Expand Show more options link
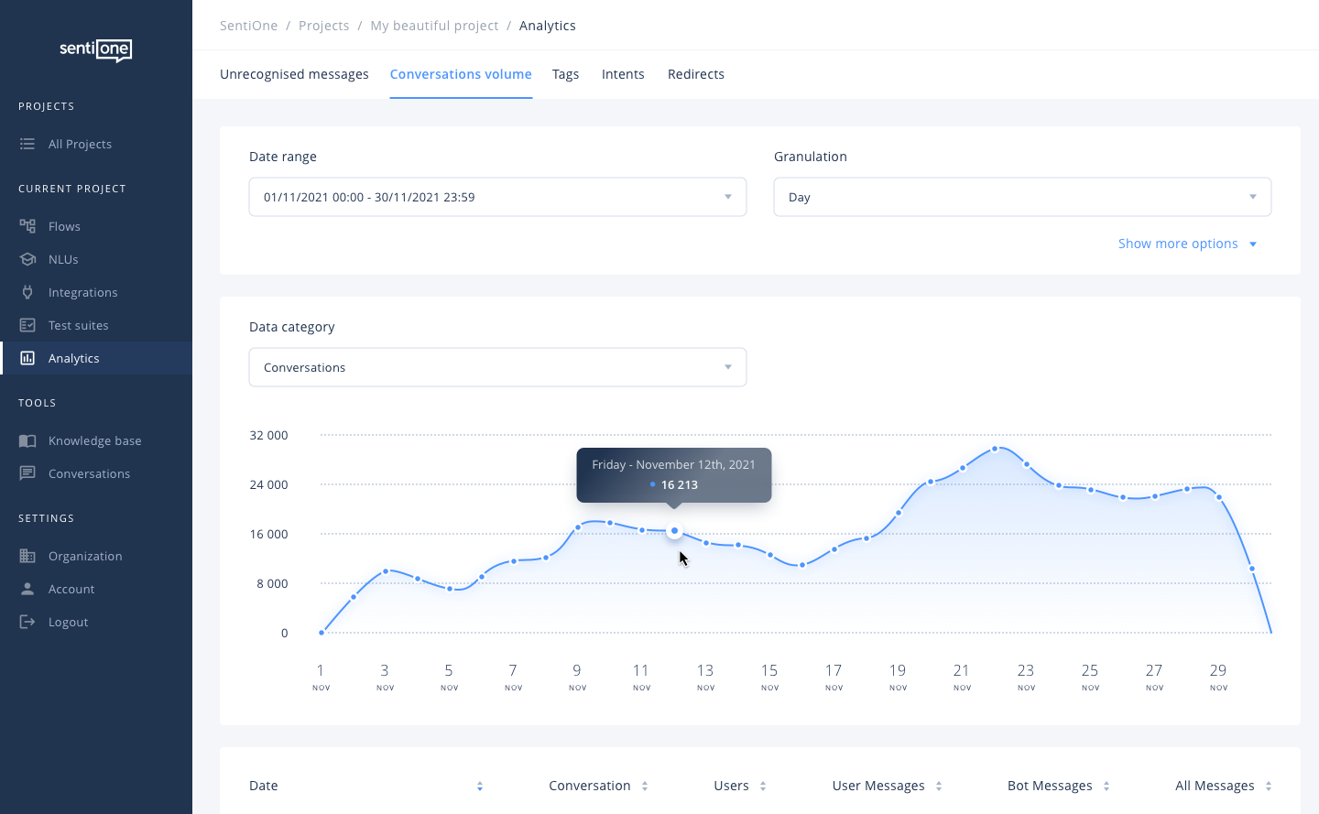Screen dimensions: 1319x814 click(x=1187, y=244)
